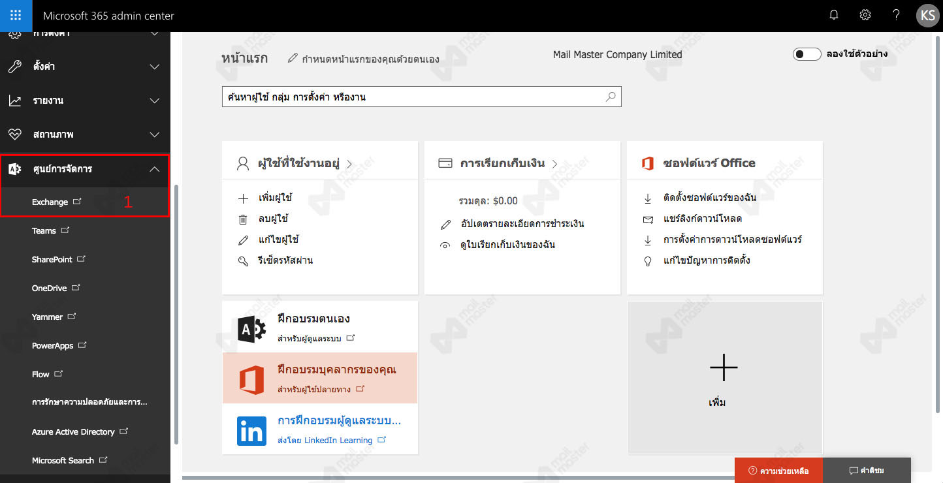Click the wrench icon for ตั้งค่า
943x483 pixels.
pos(14,67)
